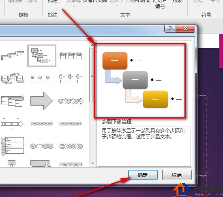The width and height of the screenshot is (223, 197).
Task: Click the layout list scroll up arrow
Action: tap(92, 45)
